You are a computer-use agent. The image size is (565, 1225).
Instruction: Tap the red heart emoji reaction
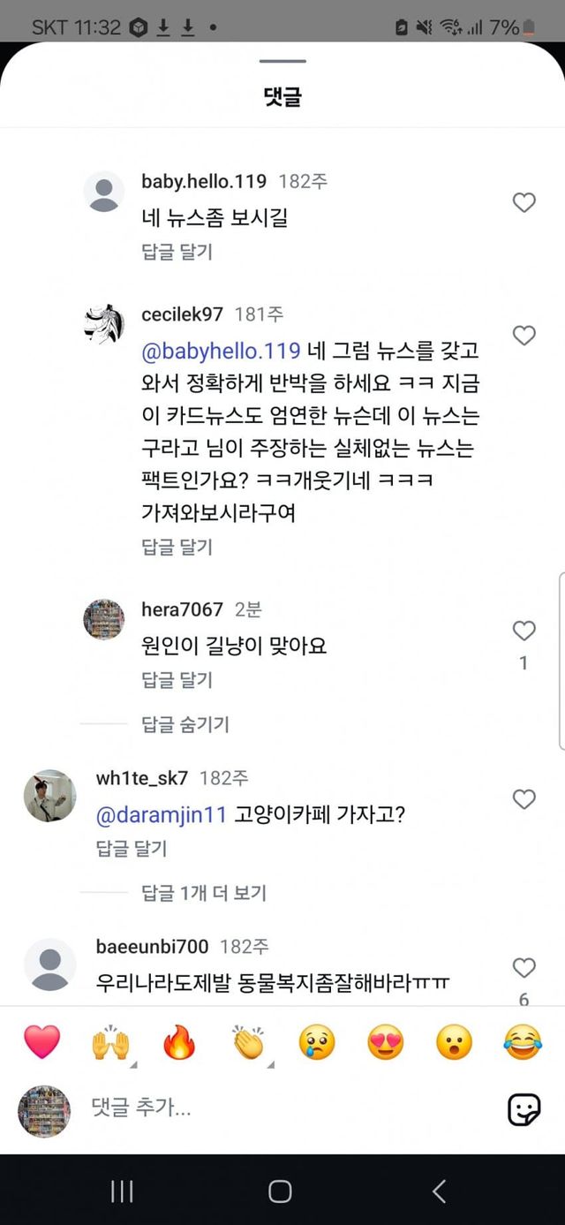tap(41, 1043)
